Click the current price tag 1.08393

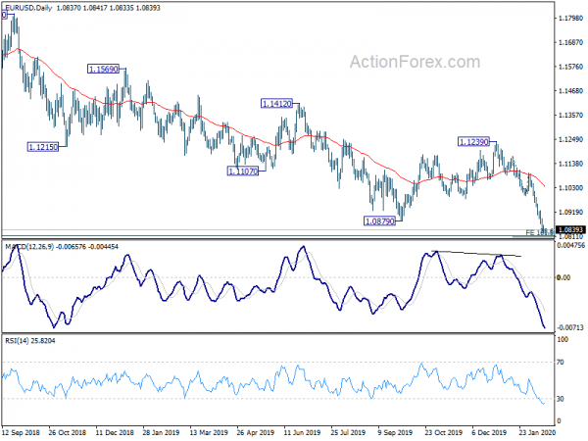(570, 229)
